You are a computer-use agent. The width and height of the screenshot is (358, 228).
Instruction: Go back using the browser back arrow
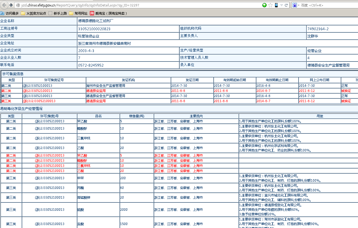[x=5, y=5]
